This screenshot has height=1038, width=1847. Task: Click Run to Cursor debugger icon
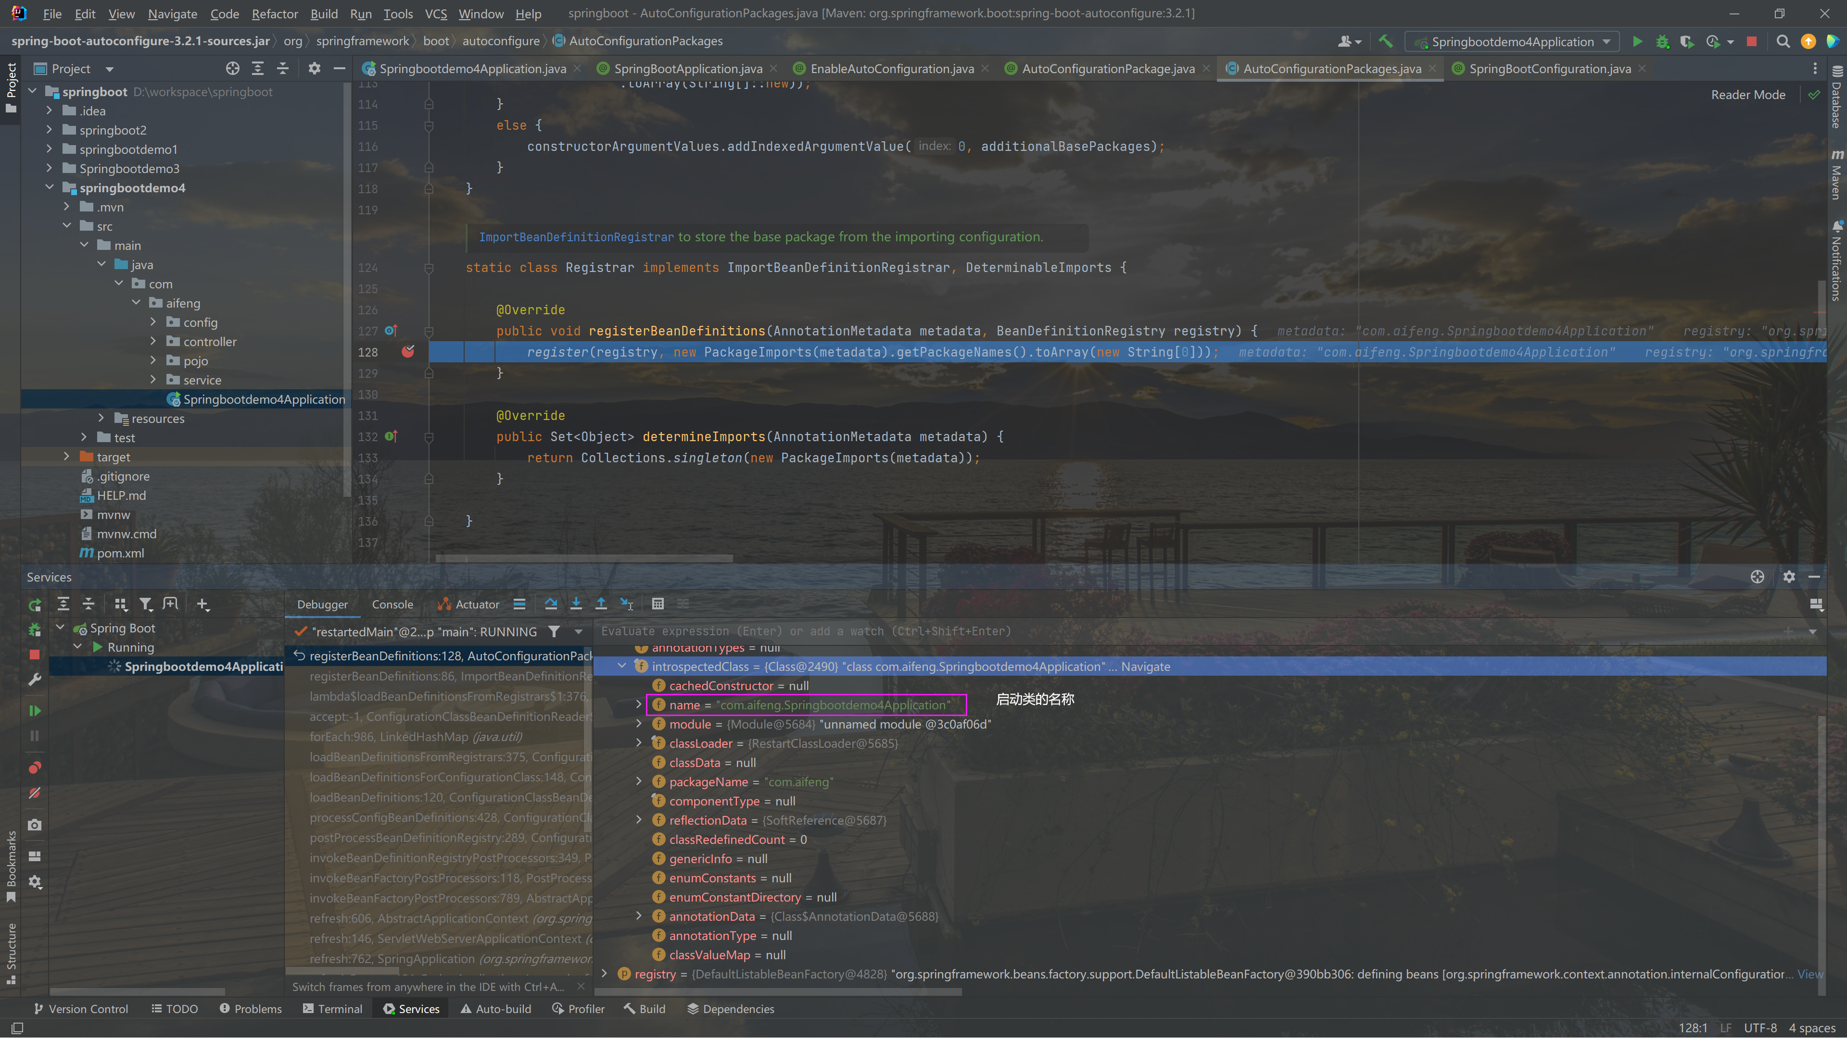click(627, 604)
